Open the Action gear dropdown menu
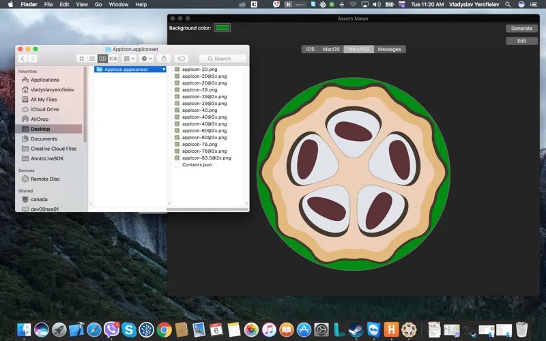This screenshot has height=341, width=546. 146,59
